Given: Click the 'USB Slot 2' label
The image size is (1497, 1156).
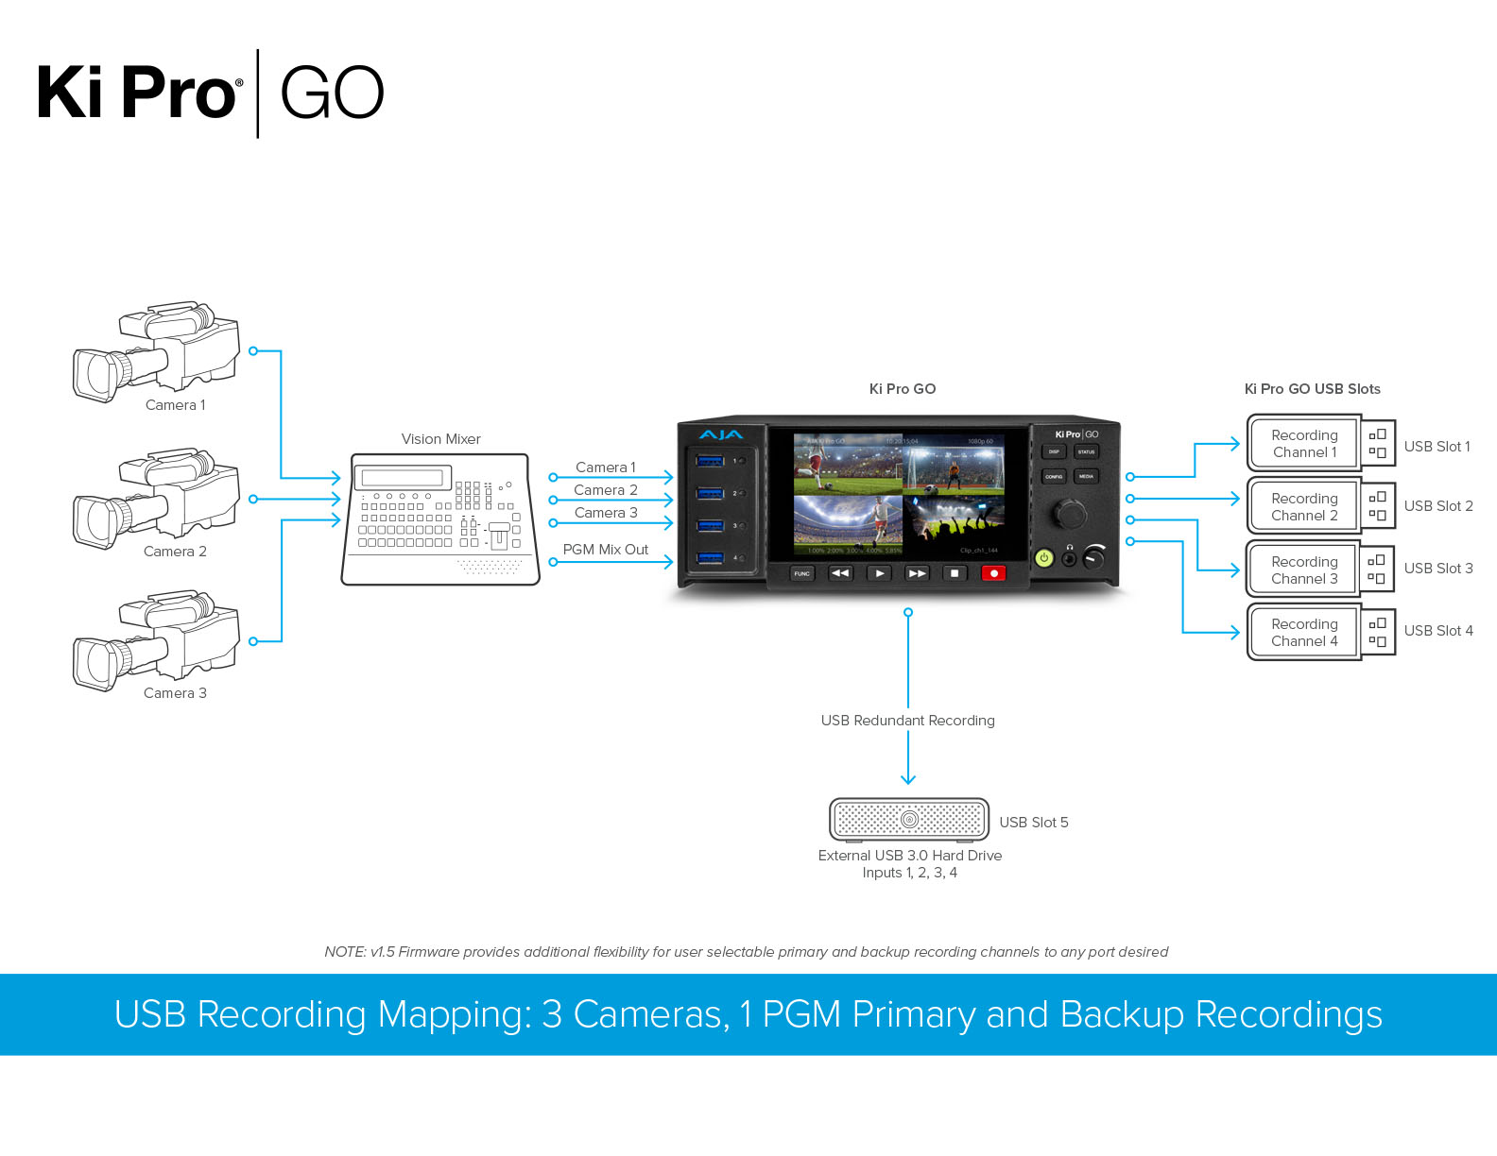Looking at the screenshot, I should coord(1438,506).
